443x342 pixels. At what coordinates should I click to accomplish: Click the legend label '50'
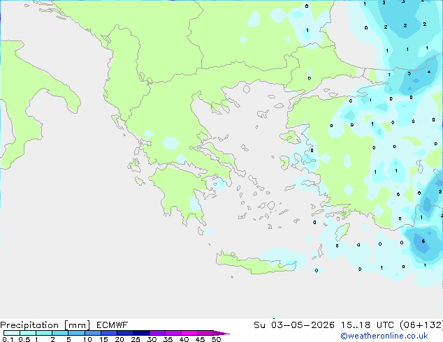[216, 339]
